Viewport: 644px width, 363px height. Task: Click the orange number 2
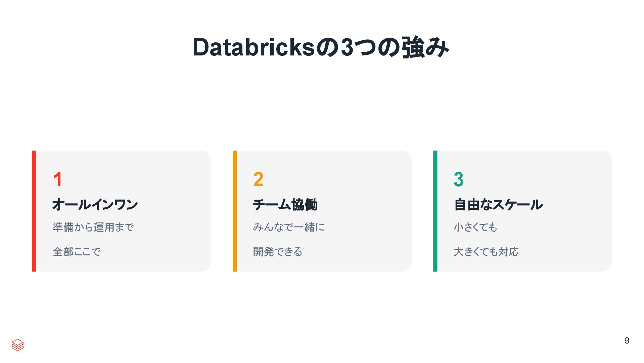[x=258, y=179]
